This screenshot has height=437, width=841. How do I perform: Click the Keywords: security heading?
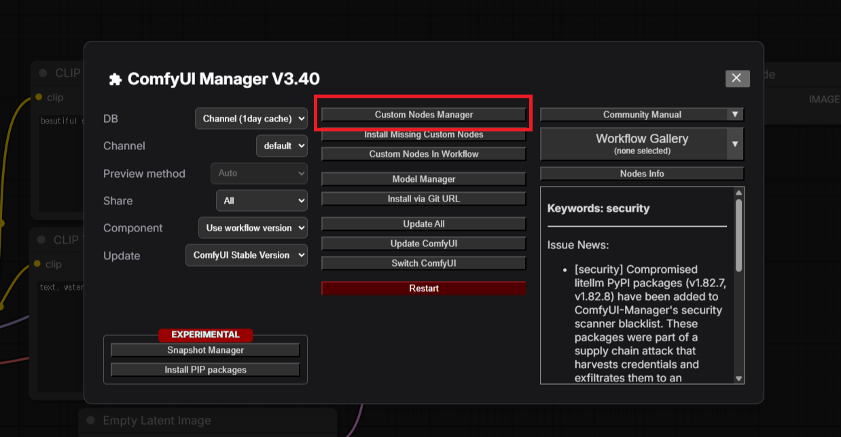[x=598, y=208]
